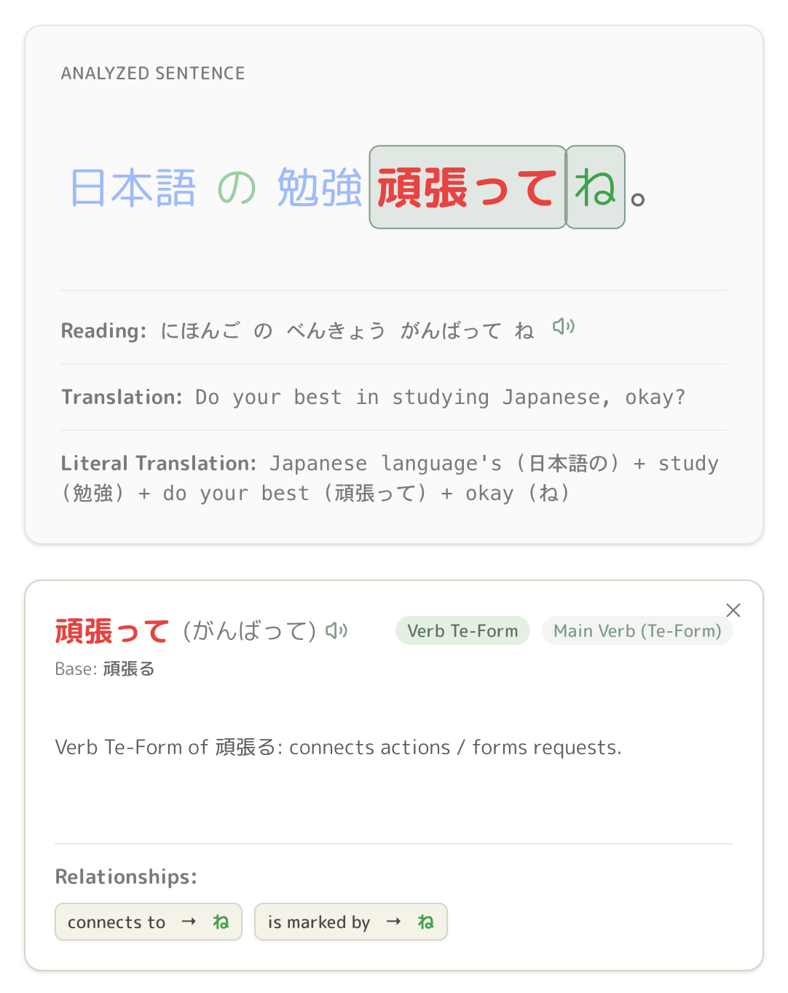Select the word 日本語 in the sentence
Image resolution: width=788 pixels, height=993 pixels.
[x=133, y=188]
